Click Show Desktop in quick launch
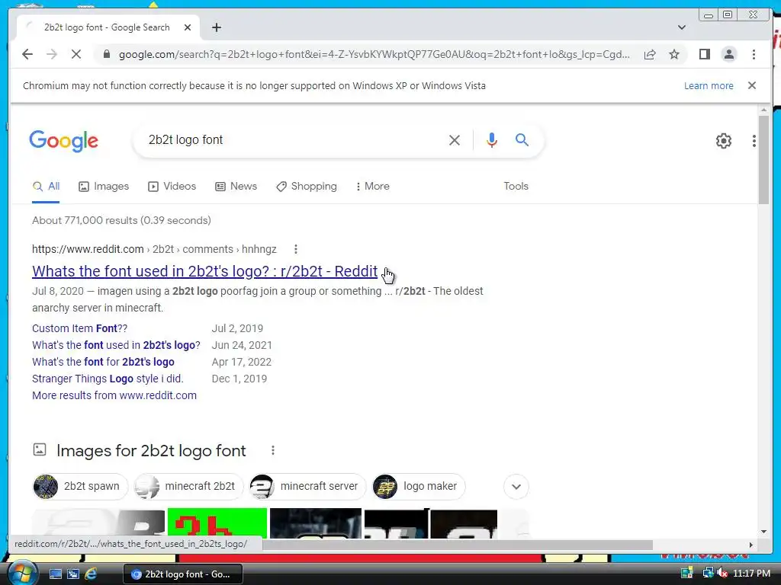 [x=55, y=574]
